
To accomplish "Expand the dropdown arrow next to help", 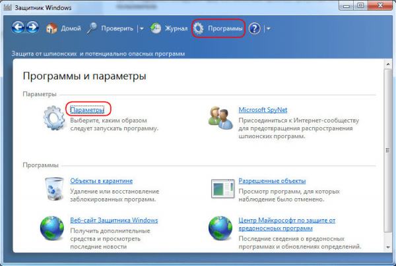I will click(x=268, y=29).
